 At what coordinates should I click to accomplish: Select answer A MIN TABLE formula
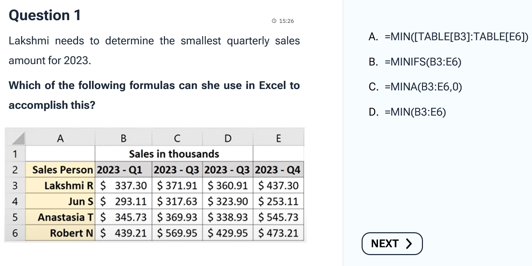click(x=448, y=37)
